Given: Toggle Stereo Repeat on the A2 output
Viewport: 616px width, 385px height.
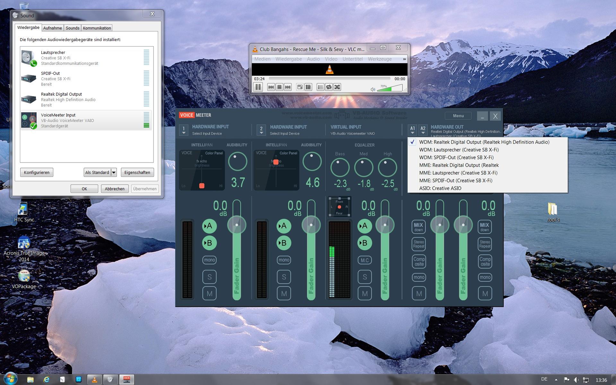Looking at the screenshot, I should [x=485, y=244].
